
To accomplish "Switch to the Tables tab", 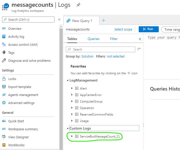I will (72, 39).
